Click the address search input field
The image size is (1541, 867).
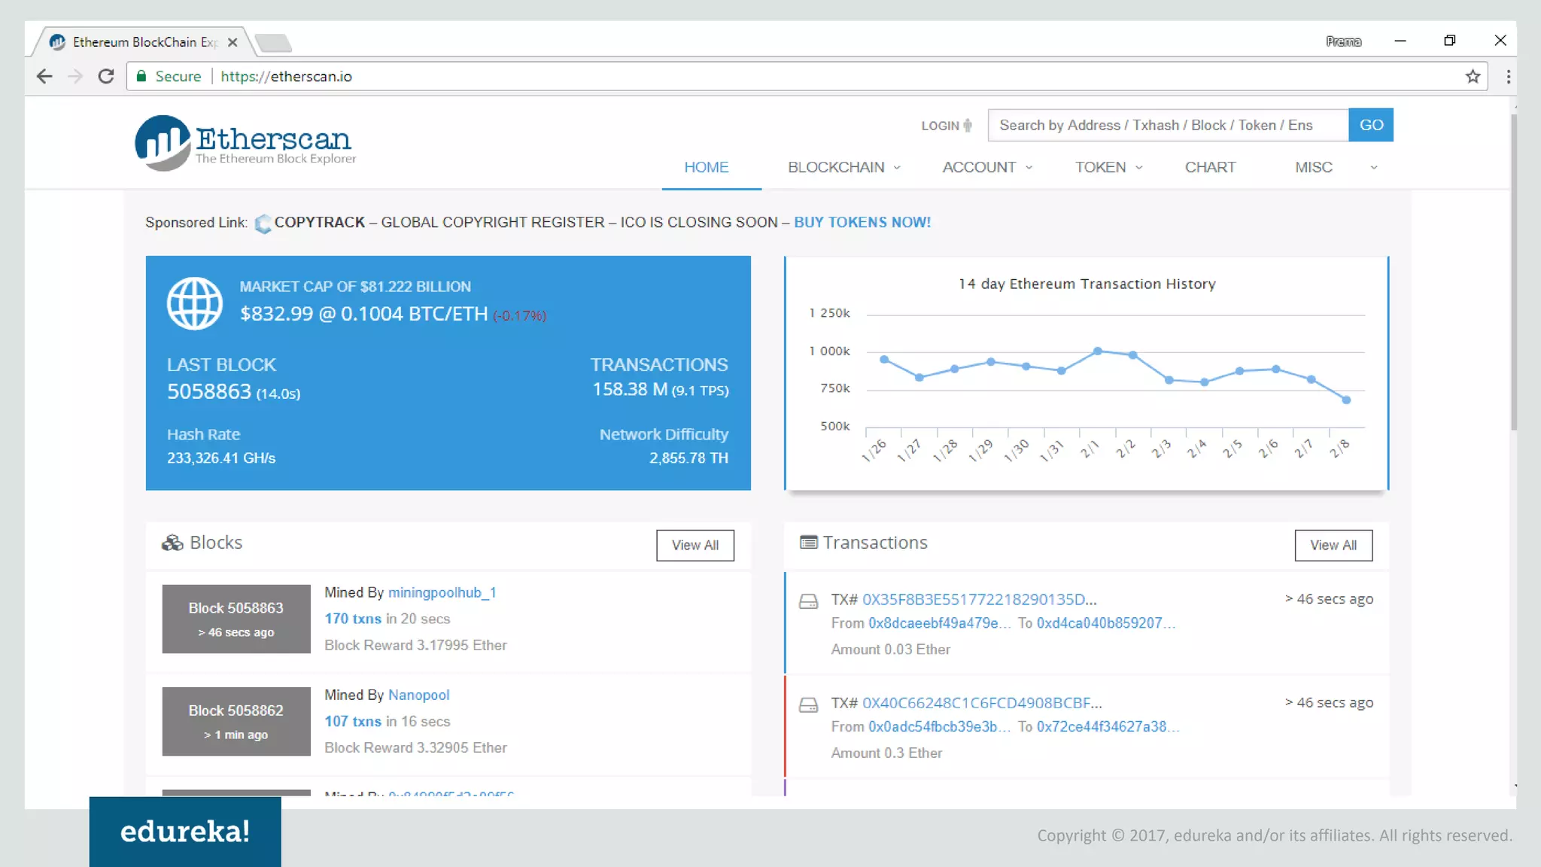(1167, 125)
